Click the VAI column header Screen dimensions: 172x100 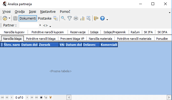pyautogui.click(x=62, y=44)
